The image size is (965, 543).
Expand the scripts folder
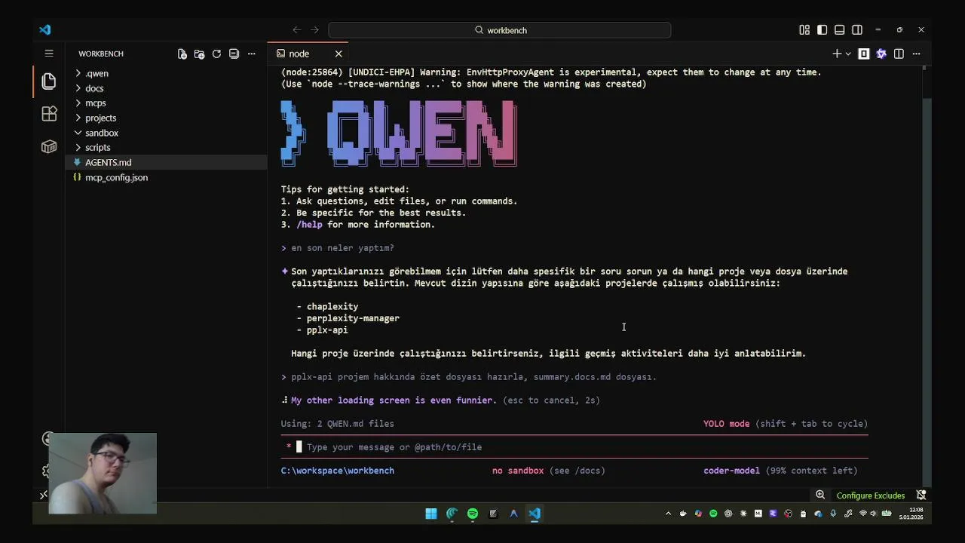click(x=97, y=148)
